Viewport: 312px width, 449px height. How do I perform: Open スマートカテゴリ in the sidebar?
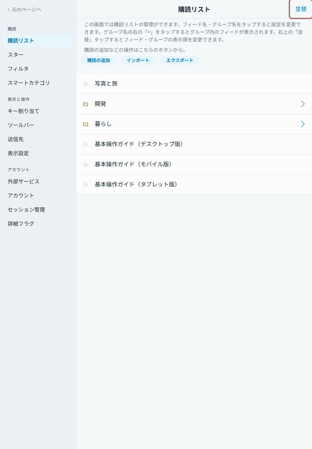[x=38, y=83]
